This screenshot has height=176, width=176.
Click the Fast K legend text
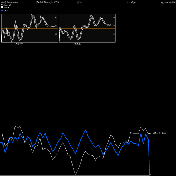tap(7, 8)
